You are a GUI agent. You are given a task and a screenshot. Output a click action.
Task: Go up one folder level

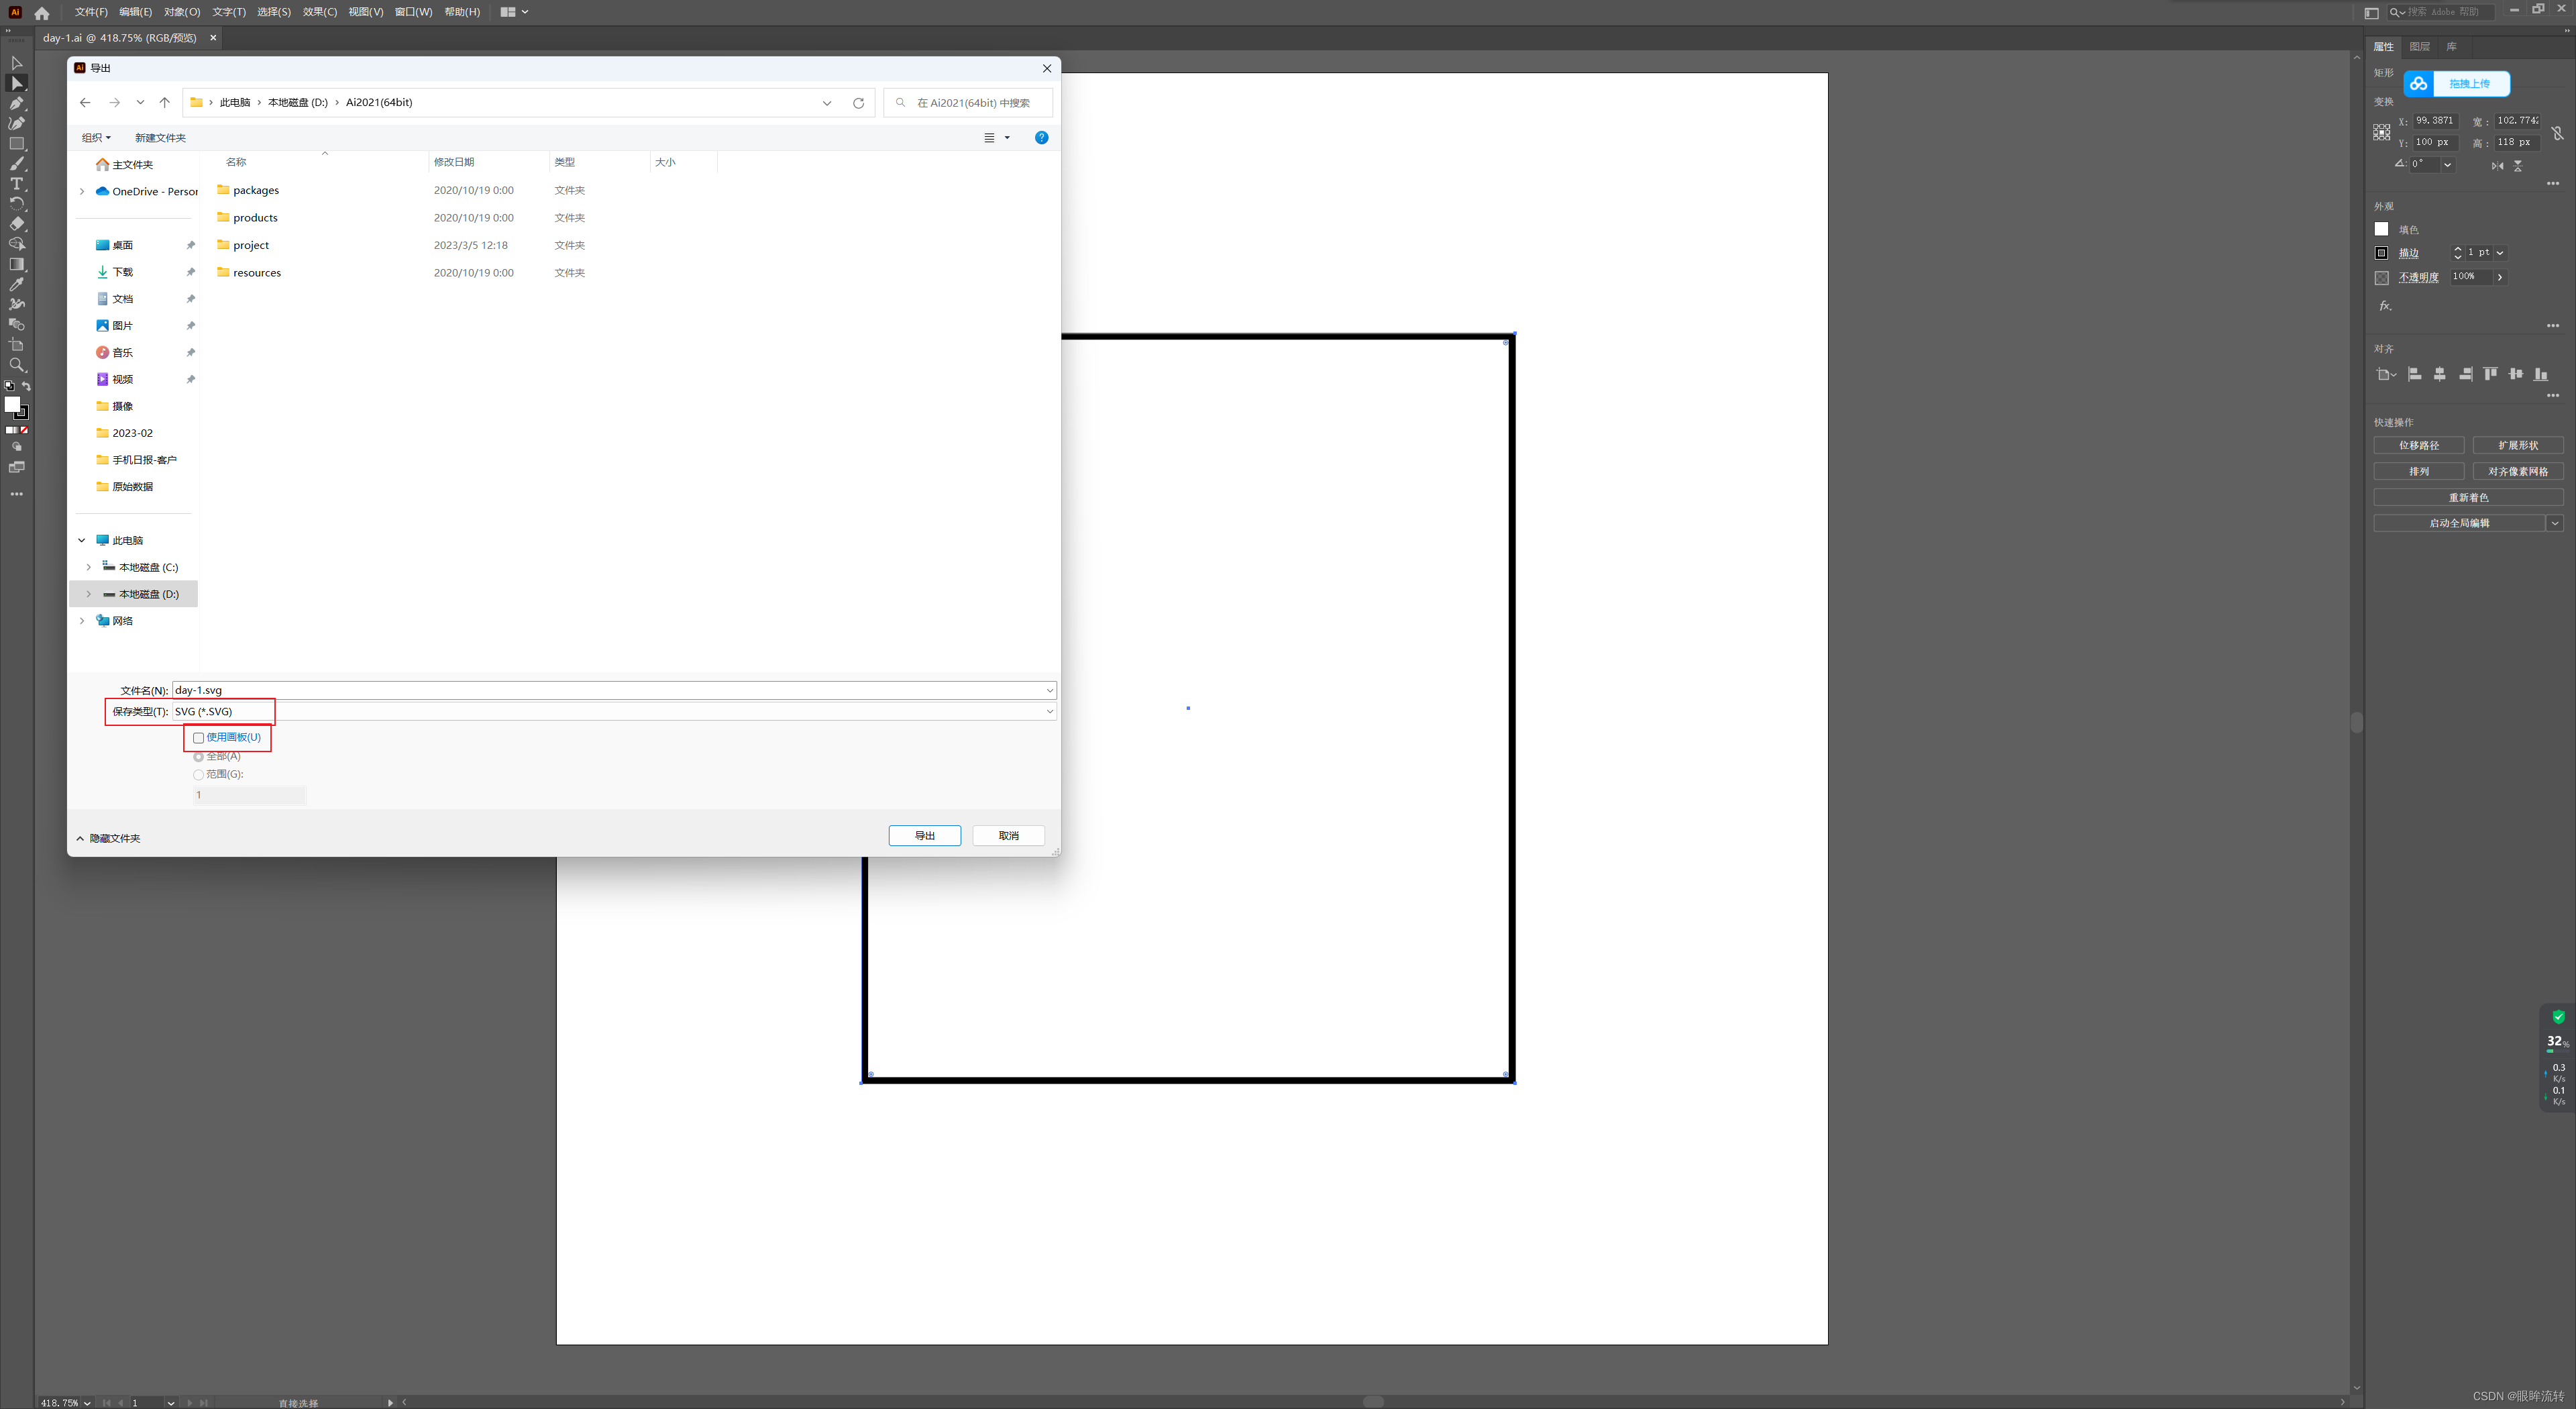point(165,103)
